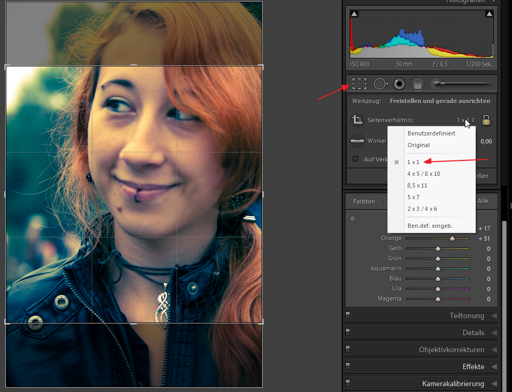This screenshot has width=512, height=392.
Task: Toggle highlight clipping indicator in histogram
Action: [489, 13]
